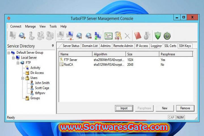Click the Add User toolbar icon
Image resolution: width=204 pixels, height=136 pixels.
[32, 35]
